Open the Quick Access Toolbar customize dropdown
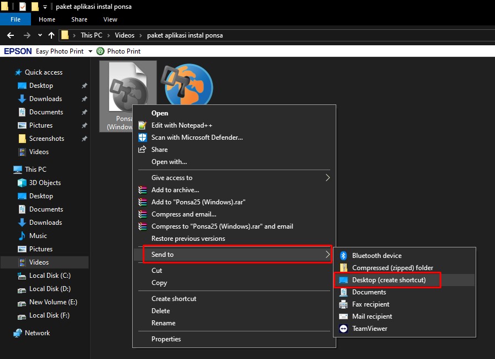The width and height of the screenshot is (495, 359). (x=45, y=7)
